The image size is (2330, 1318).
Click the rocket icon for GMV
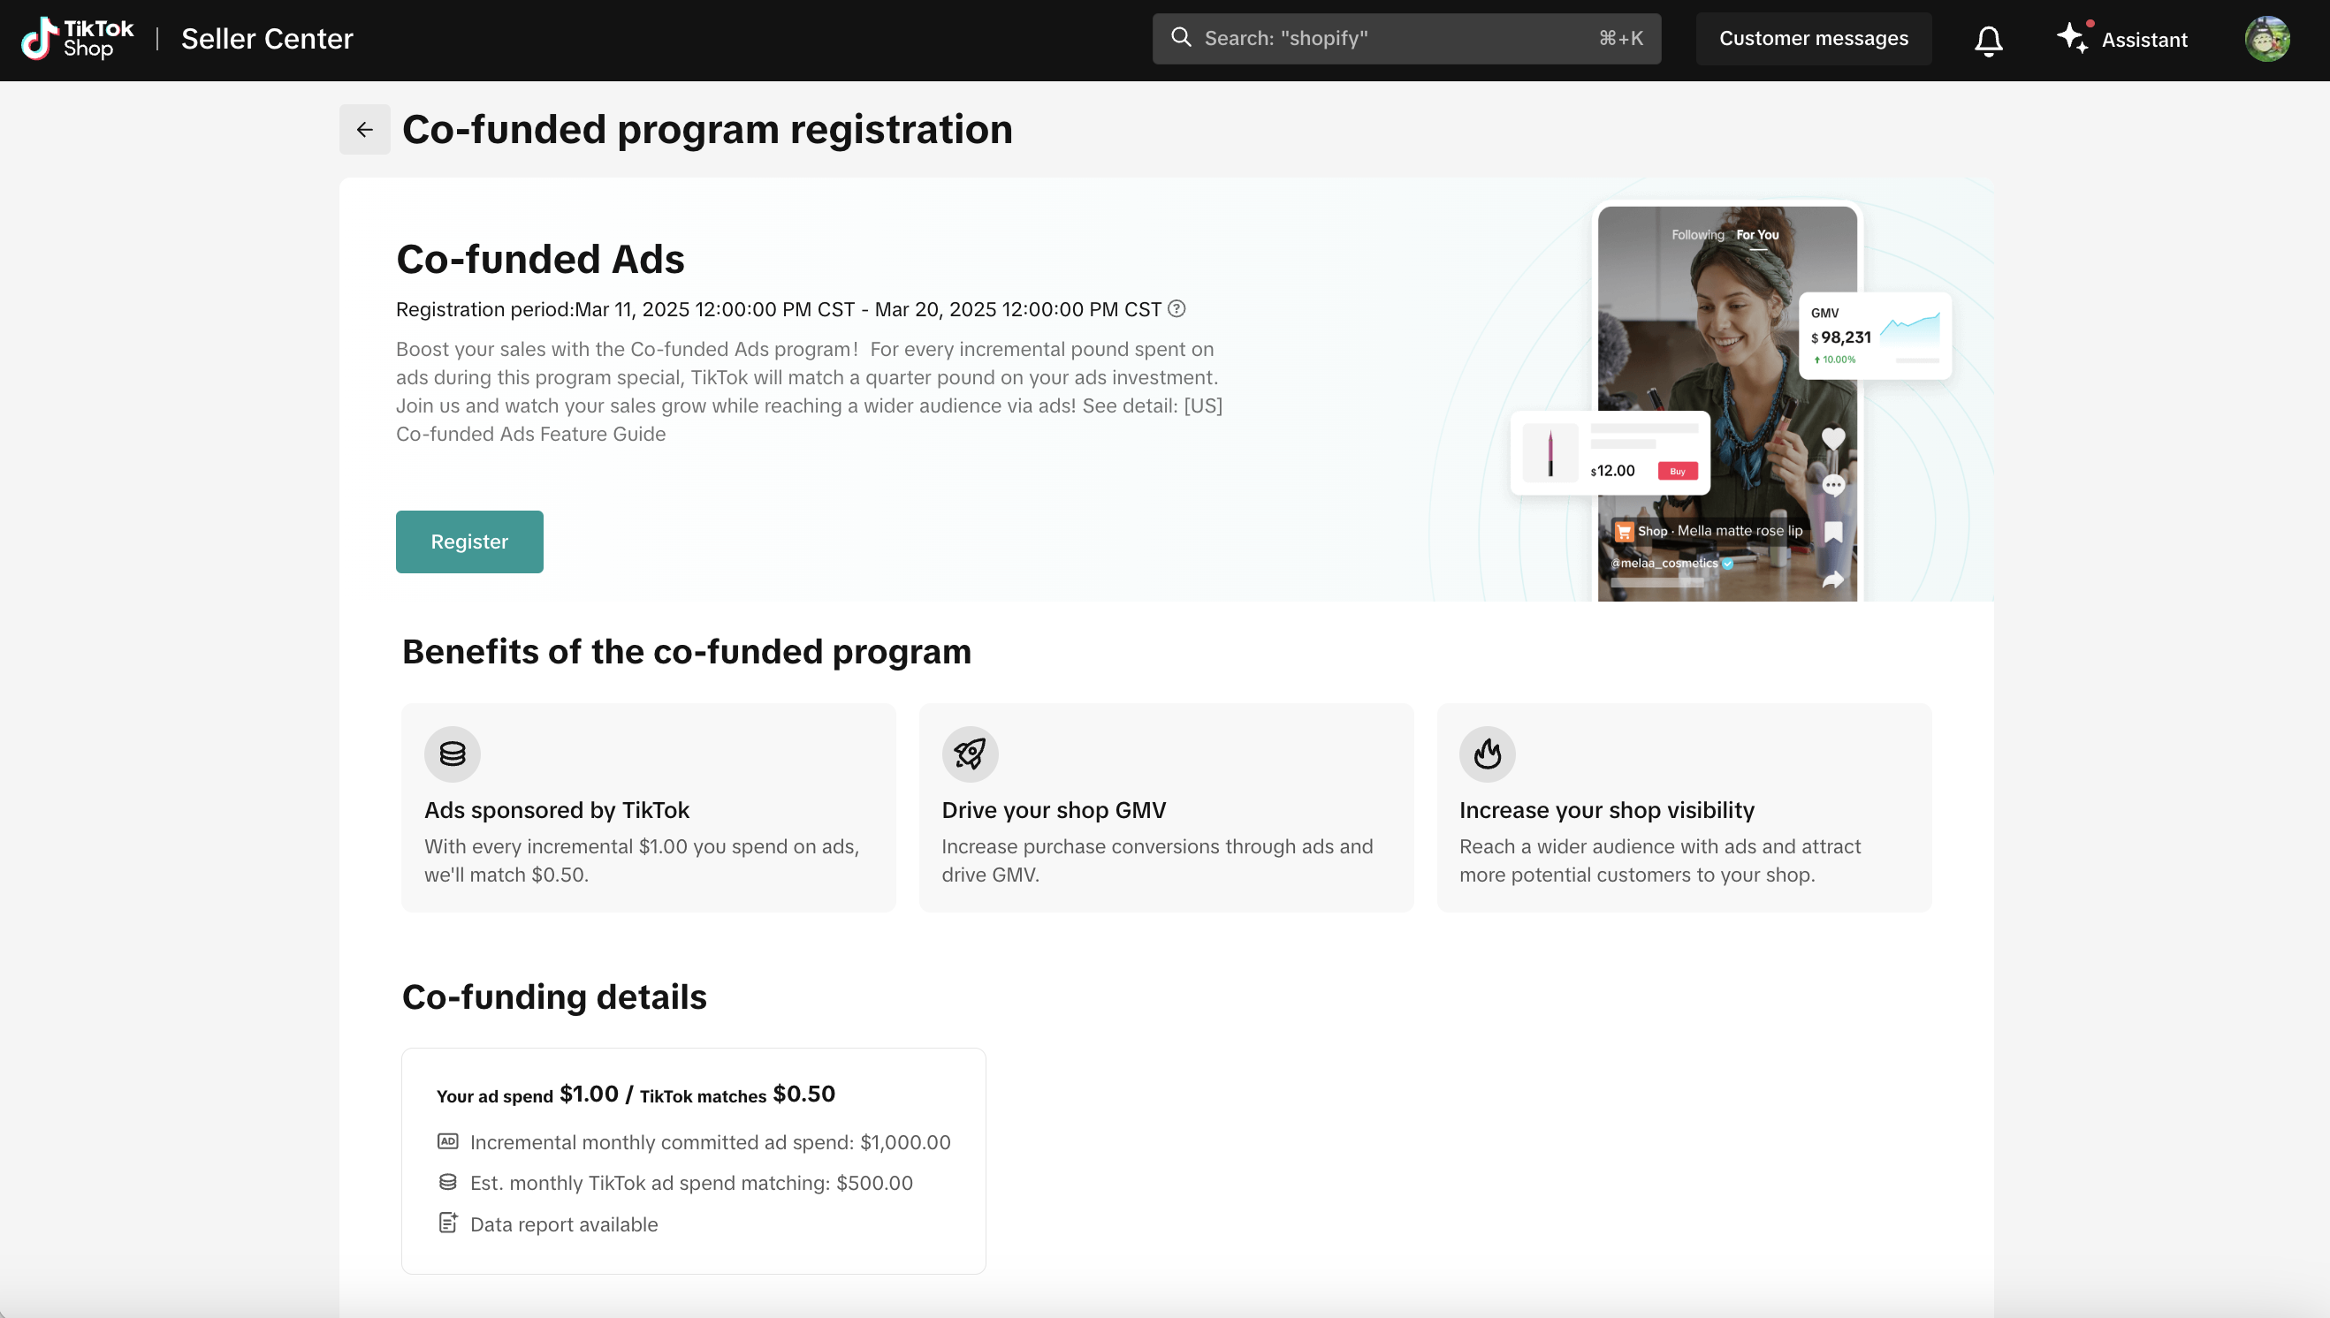pos(969,754)
